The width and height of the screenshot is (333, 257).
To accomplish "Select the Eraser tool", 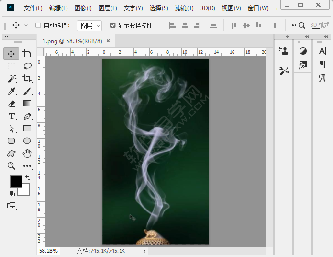I will (11, 104).
